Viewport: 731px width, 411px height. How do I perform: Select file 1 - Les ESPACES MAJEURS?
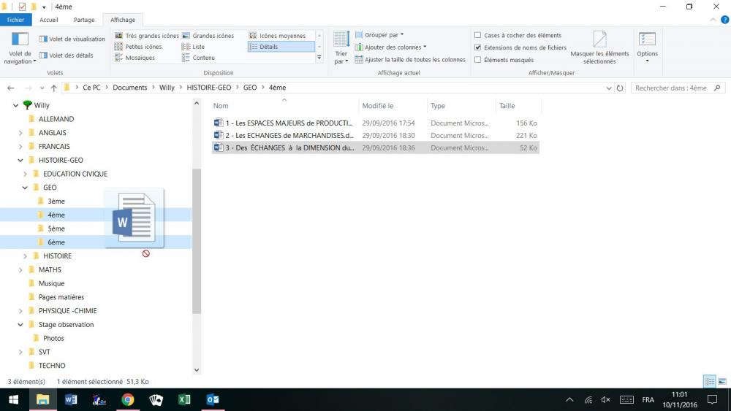[375, 123]
